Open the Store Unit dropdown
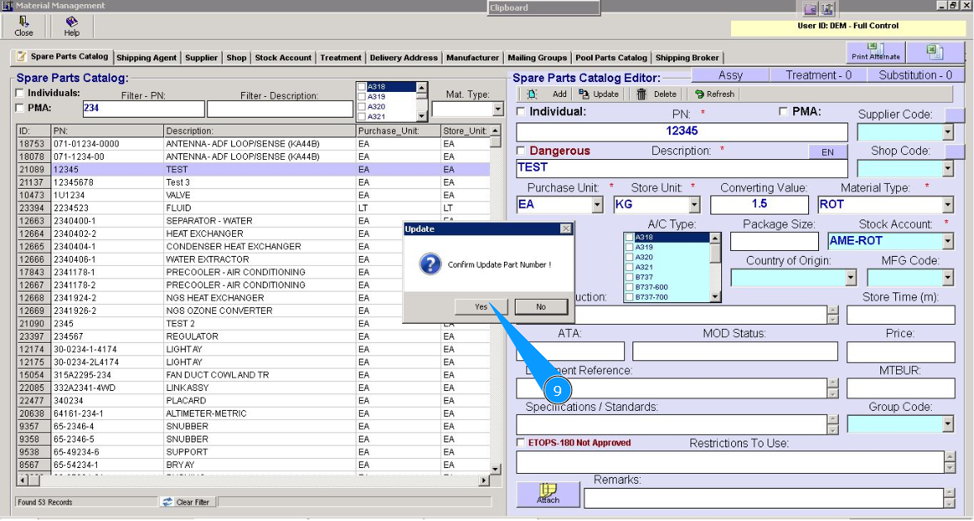Image resolution: width=974 pixels, height=521 pixels. [694, 205]
